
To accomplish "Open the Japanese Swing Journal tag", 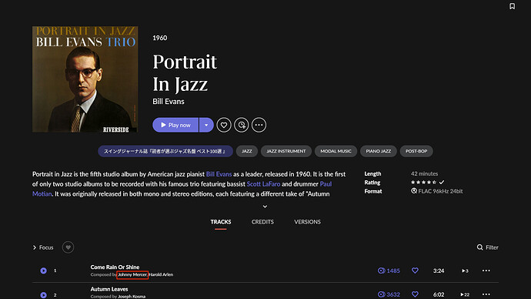I will tap(165, 151).
